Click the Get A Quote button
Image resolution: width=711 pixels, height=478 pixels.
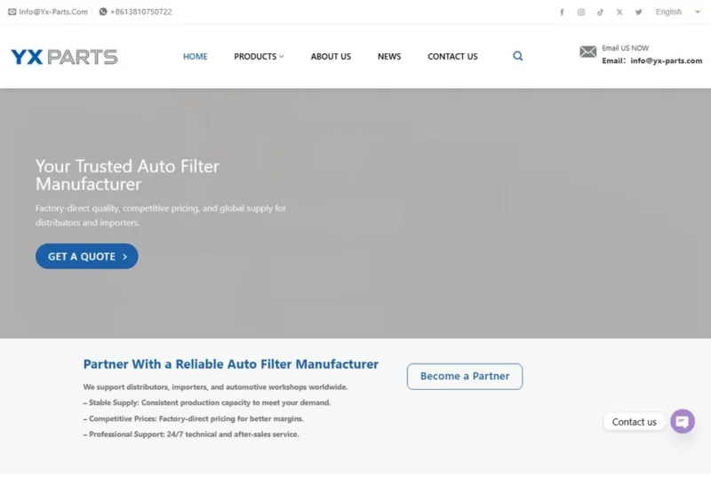pos(86,256)
